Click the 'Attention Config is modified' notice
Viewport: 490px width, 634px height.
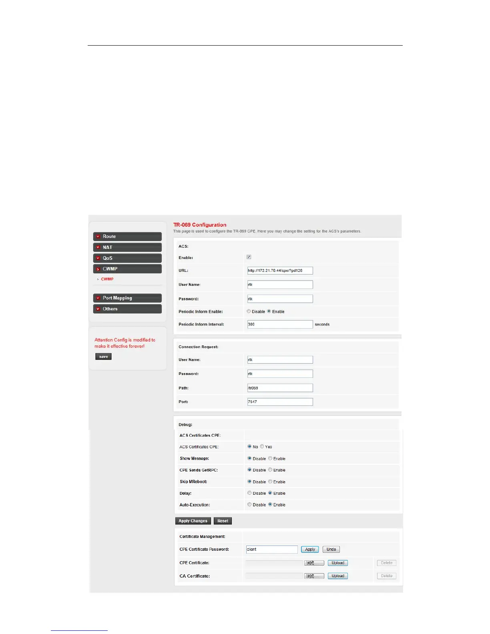tap(125, 343)
